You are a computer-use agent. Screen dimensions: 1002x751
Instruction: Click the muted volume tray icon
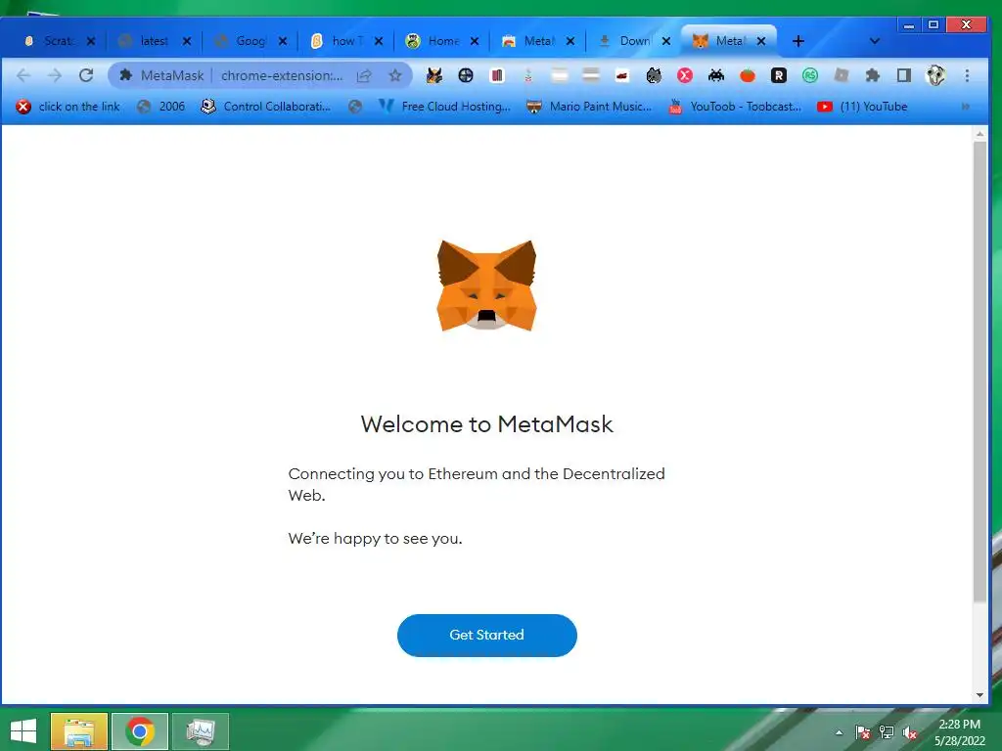[x=910, y=732]
